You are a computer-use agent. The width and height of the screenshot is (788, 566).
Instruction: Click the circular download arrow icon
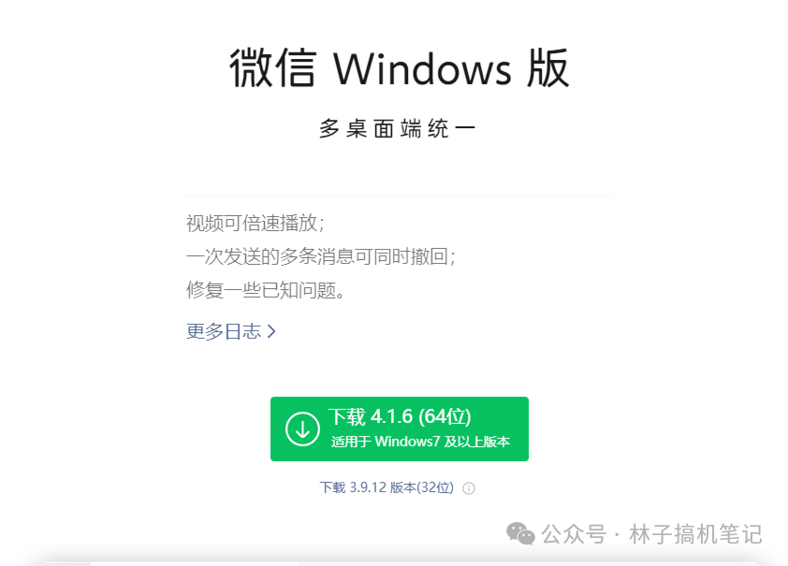[x=302, y=428]
